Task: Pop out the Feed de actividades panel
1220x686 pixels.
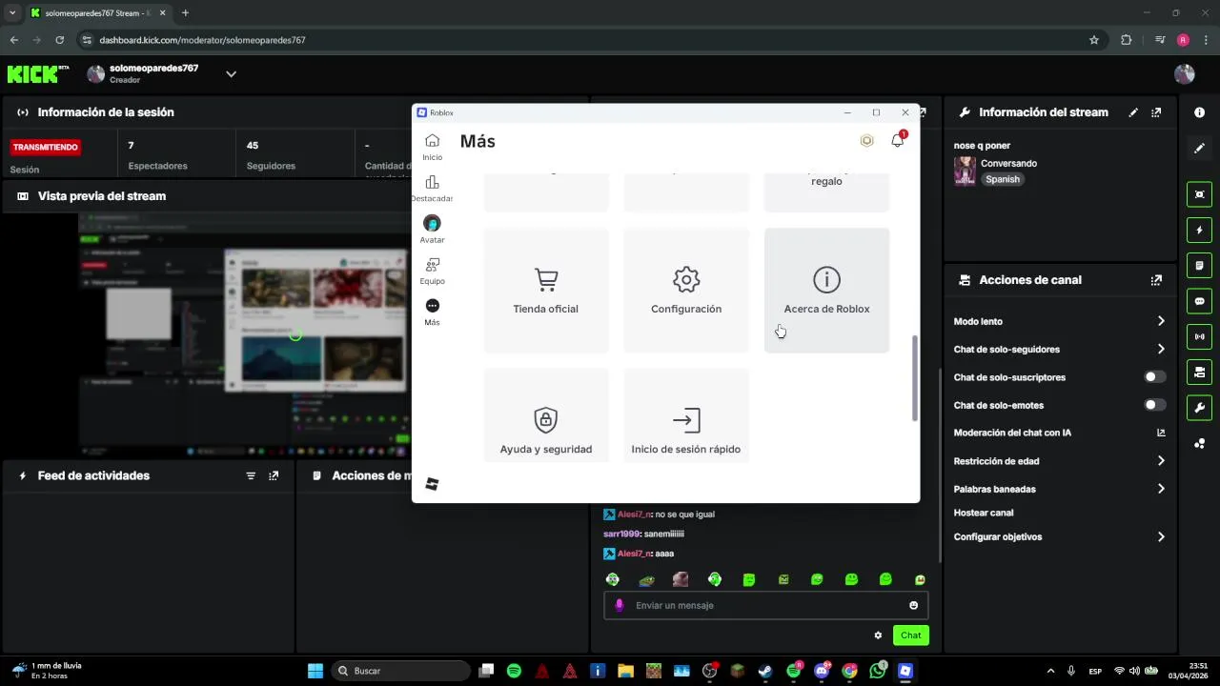Action: coord(274,475)
